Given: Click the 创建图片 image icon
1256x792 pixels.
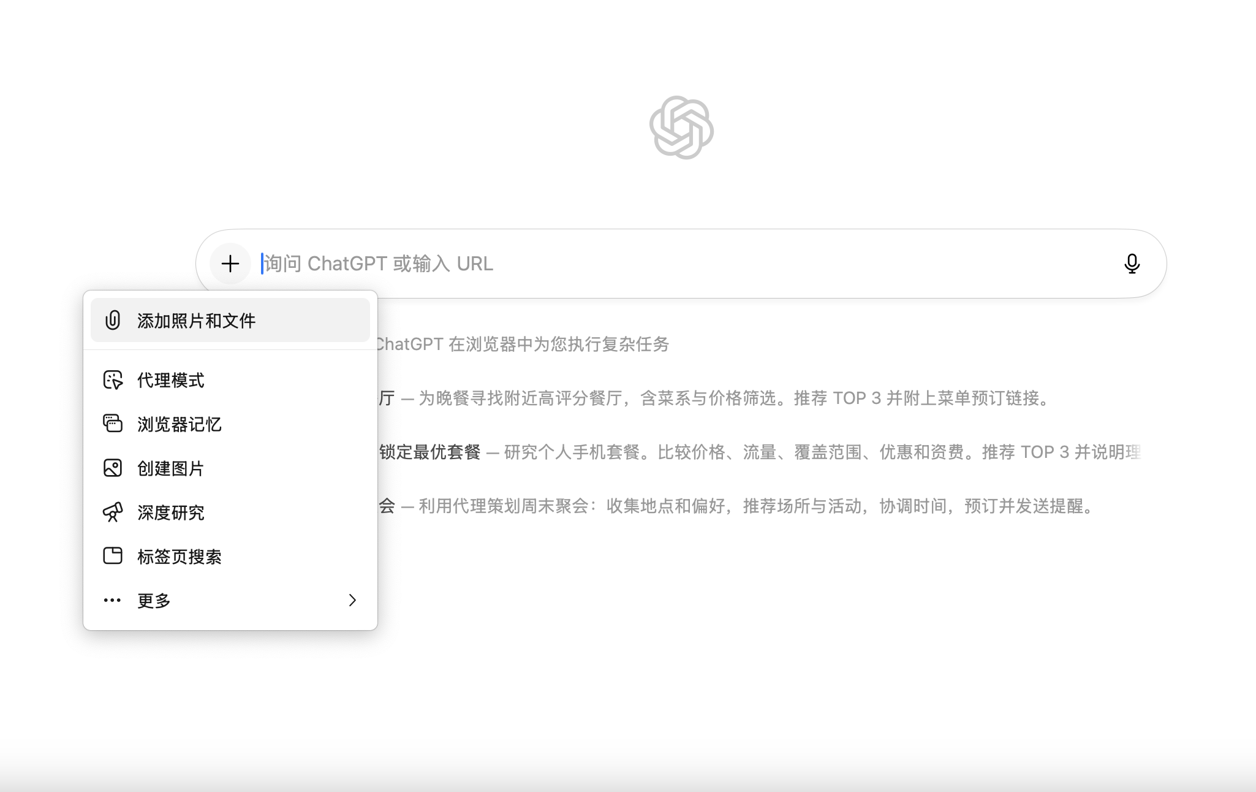Looking at the screenshot, I should [x=113, y=468].
